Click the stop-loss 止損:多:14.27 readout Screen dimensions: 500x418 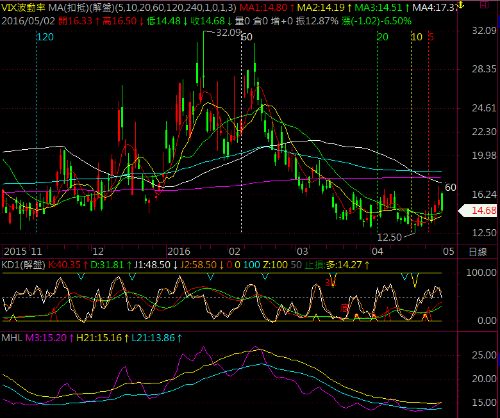[333, 265]
